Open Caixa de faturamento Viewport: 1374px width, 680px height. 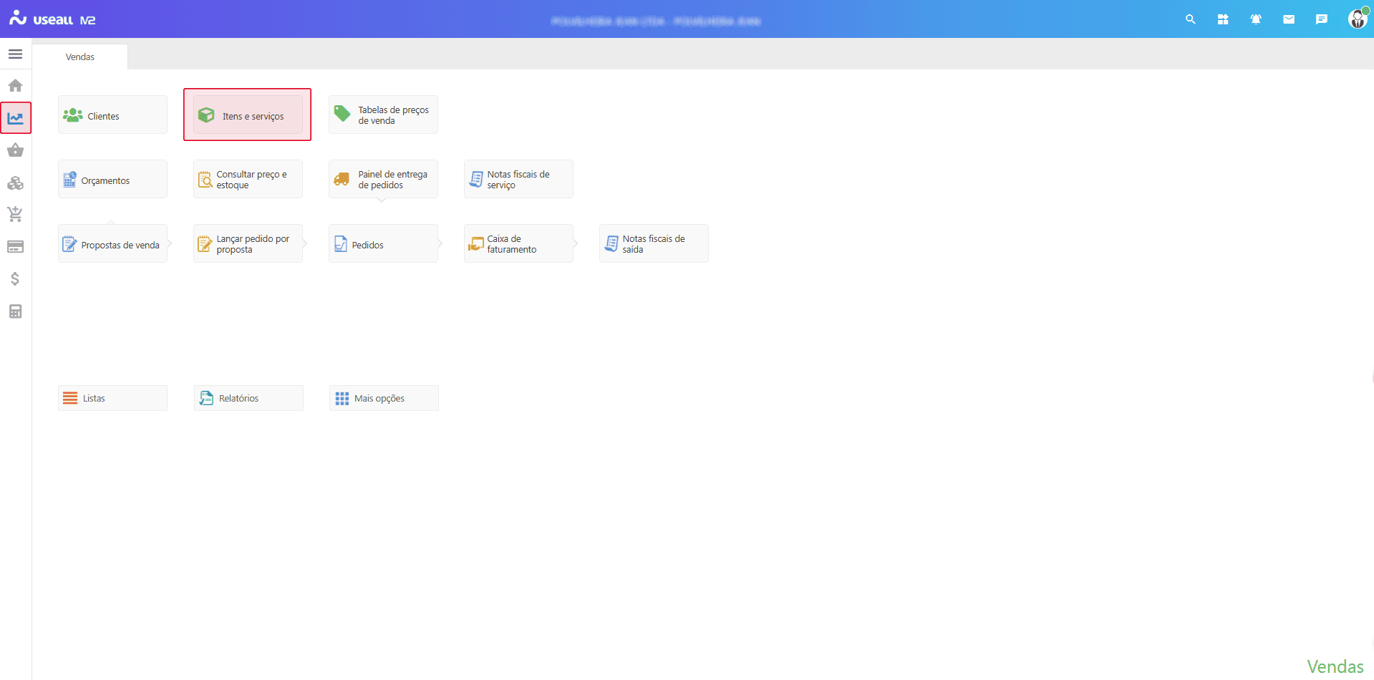pyautogui.click(x=518, y=244)
